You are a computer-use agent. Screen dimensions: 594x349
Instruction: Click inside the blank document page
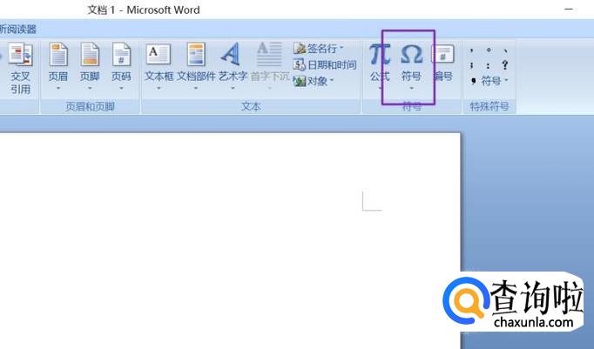coord(230,240)
